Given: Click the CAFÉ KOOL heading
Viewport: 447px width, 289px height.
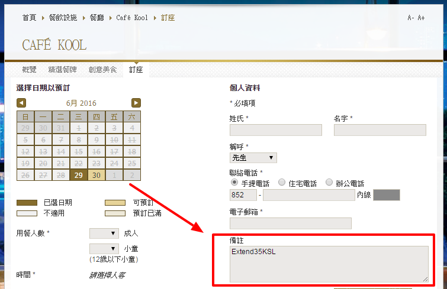Looking at the screenshot, I should click(54, 46).
